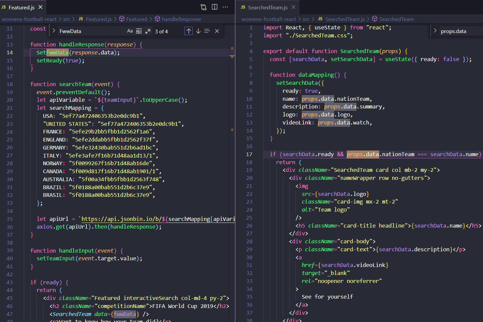The width and height of the screenshot is (483, 322).
Task: Close the Featured.js tab
Action: pos(40,7)
